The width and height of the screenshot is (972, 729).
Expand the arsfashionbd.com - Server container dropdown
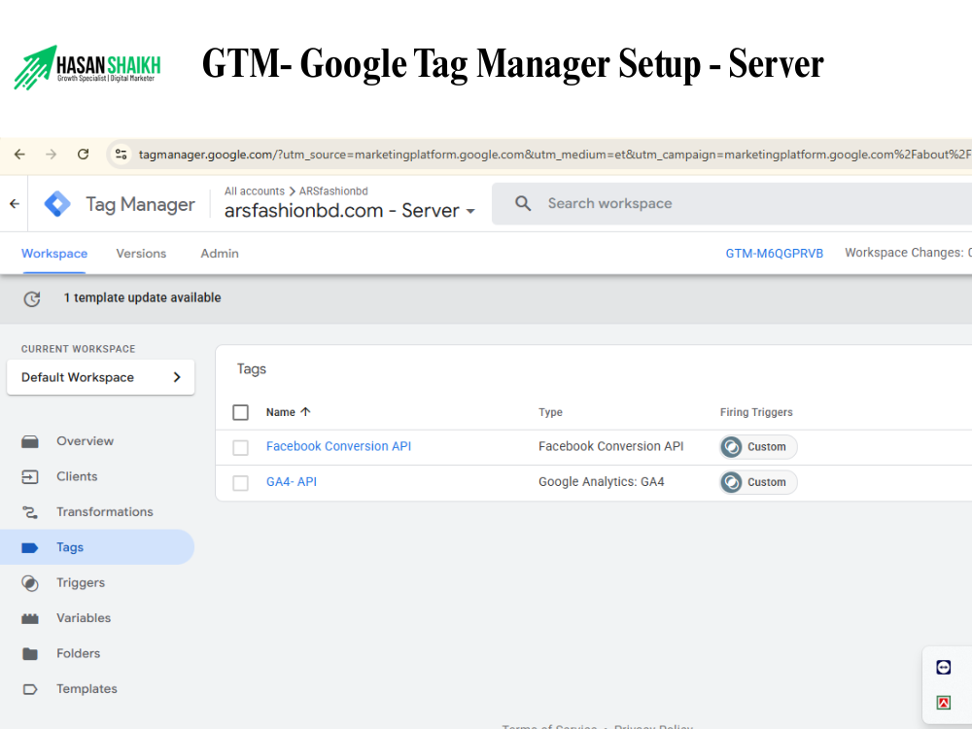point(471,211)
